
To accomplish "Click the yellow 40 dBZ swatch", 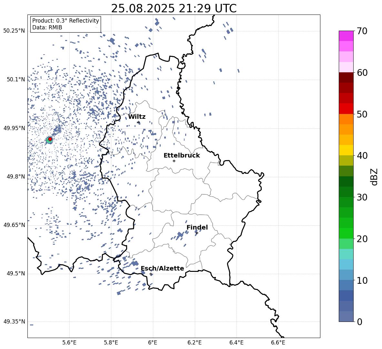I will click(x=346, y=150).
